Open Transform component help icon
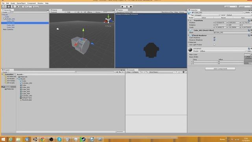This screenshot has height=142, width=252. click(249, 21)
